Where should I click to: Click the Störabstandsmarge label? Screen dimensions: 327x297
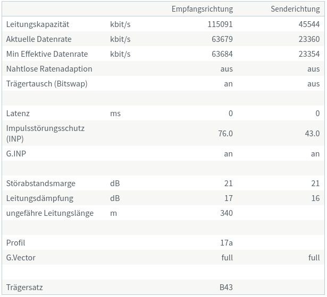41,184
